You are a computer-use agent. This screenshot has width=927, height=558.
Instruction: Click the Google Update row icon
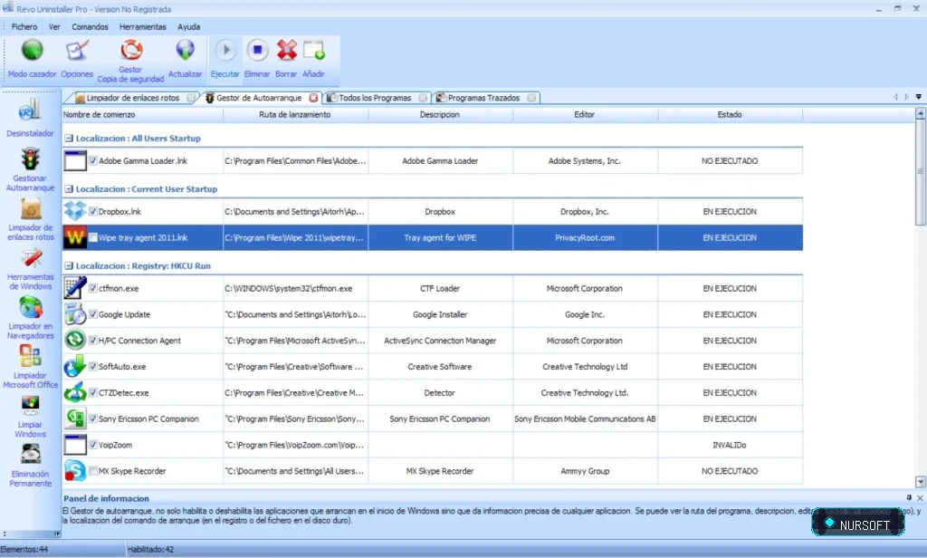[75, 314]
